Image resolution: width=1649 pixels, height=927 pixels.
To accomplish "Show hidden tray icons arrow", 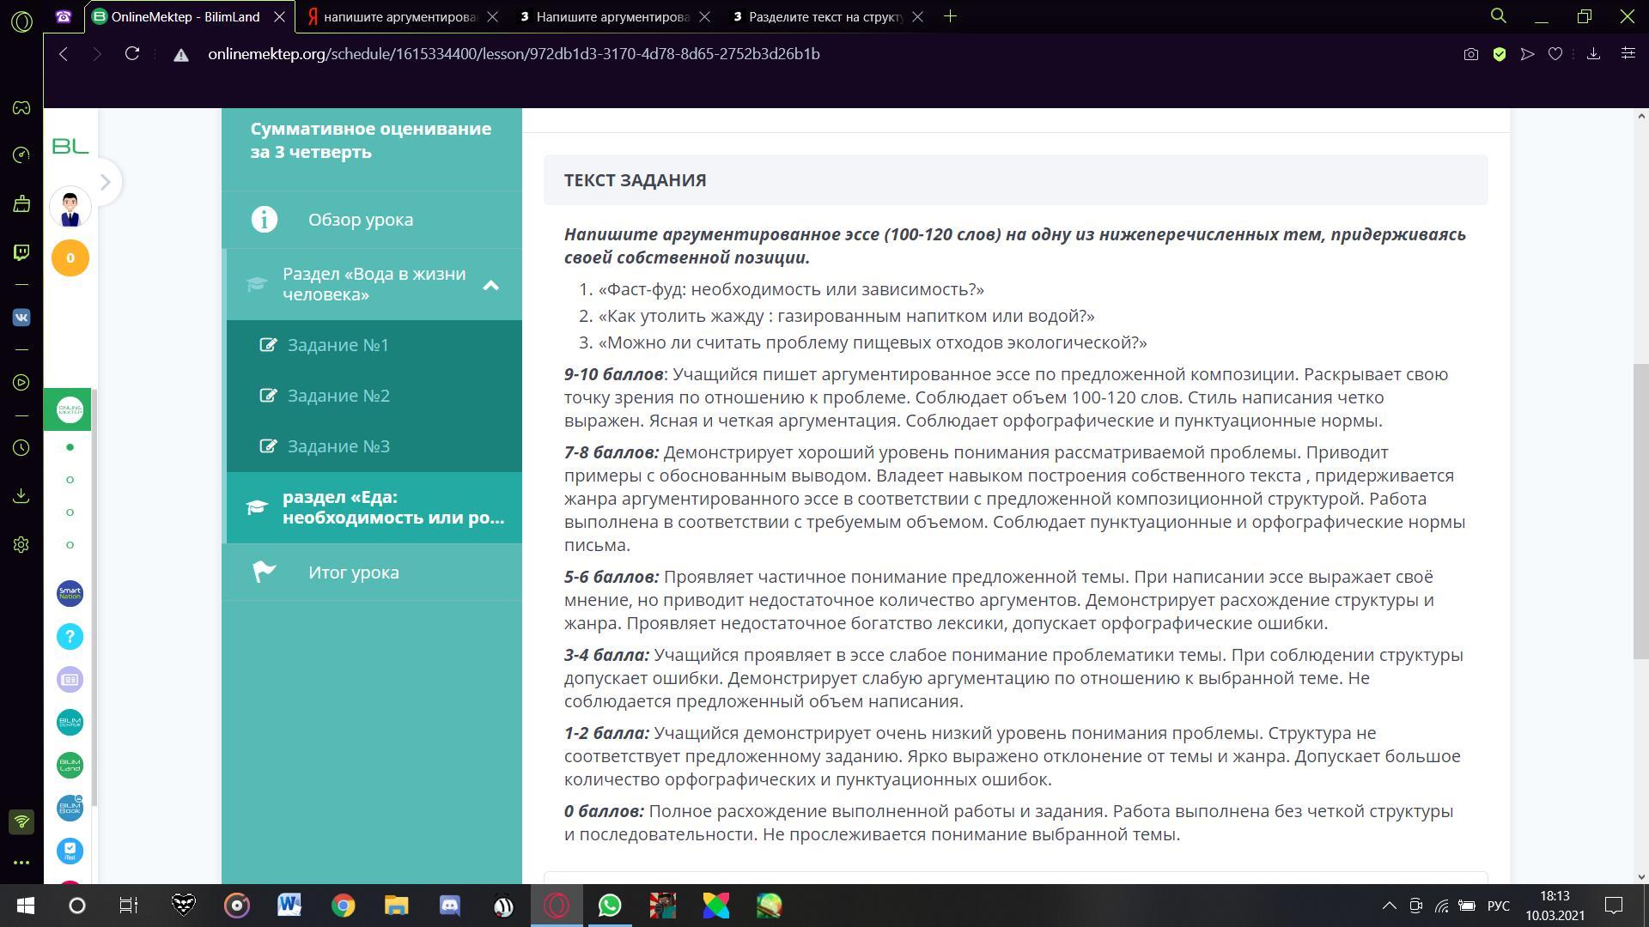I will tap(1389, 906).
